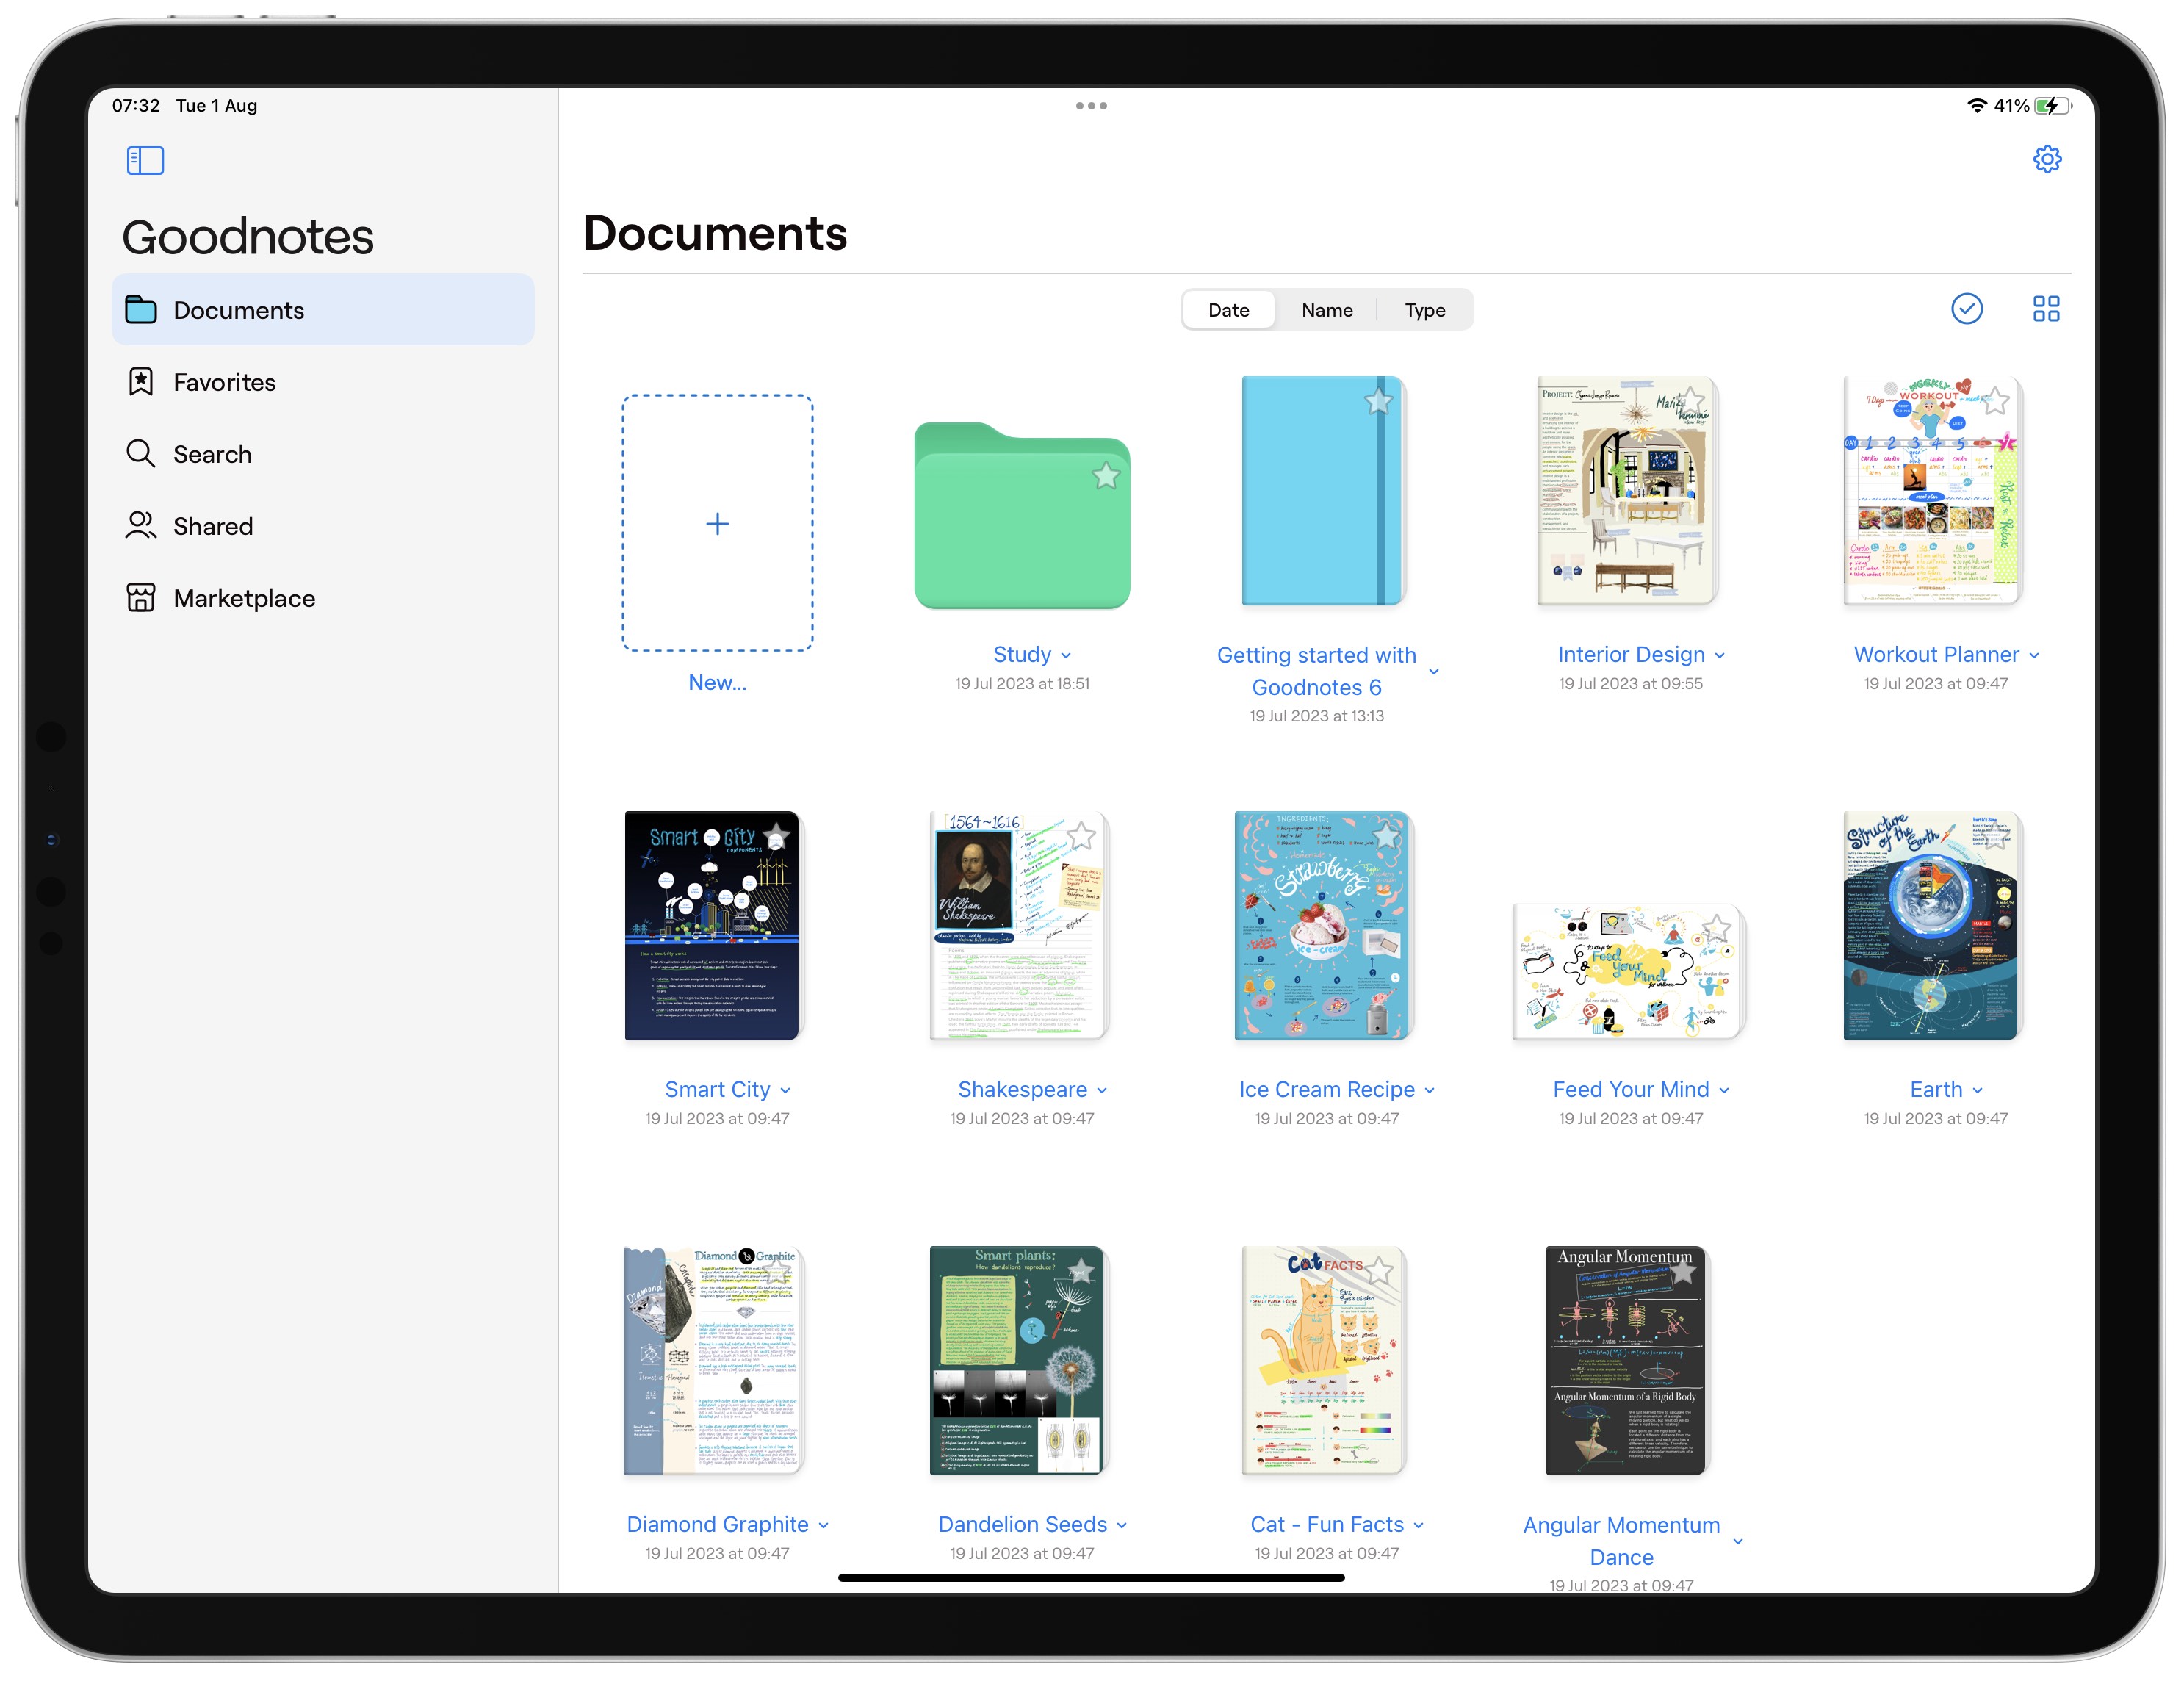Enable document selection mode toggle
Viewport: 2184px width, 1681px height.
click(x=1965, y=309)
